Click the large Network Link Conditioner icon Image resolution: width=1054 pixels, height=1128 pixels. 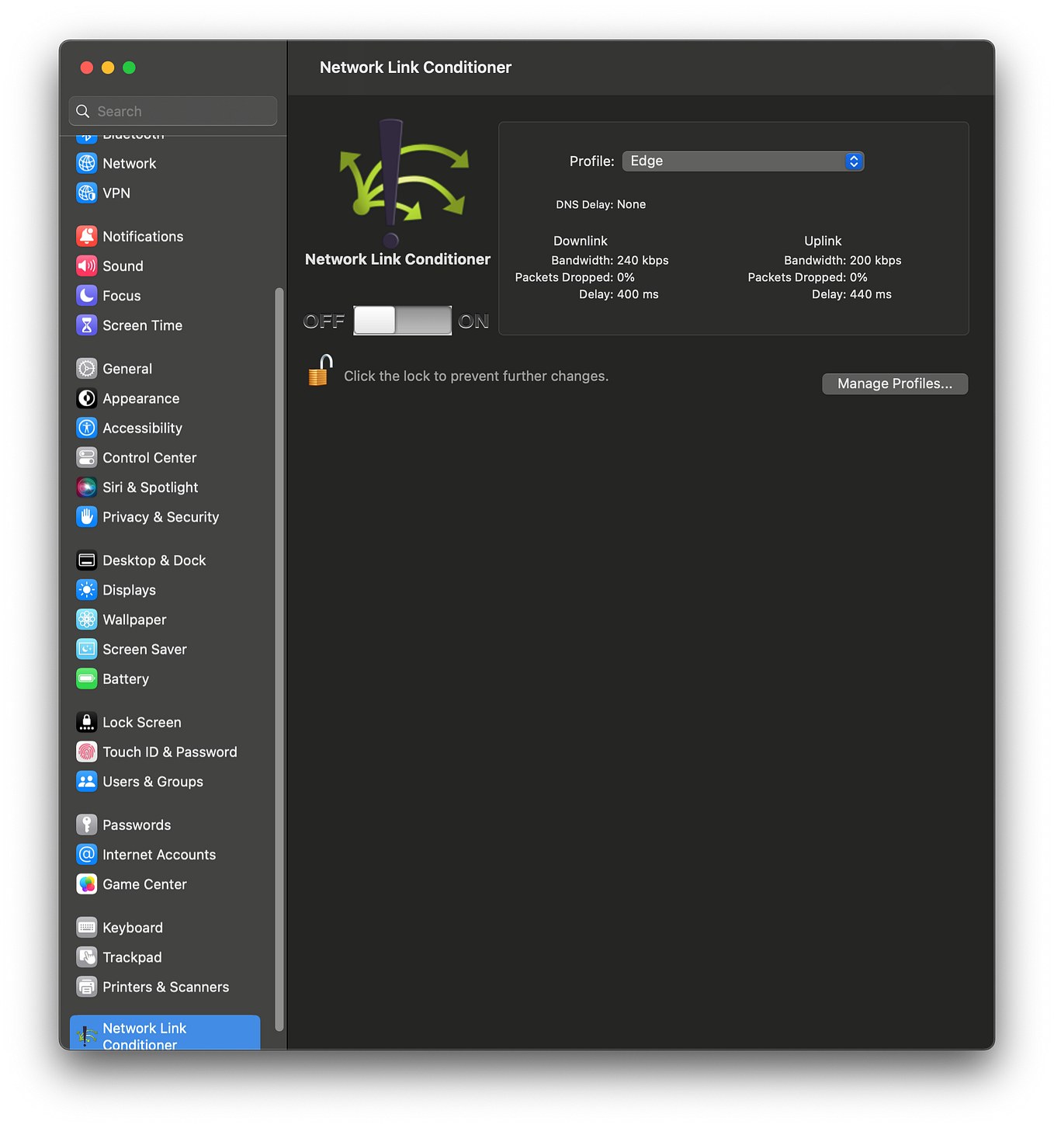[x=396, y=182]
